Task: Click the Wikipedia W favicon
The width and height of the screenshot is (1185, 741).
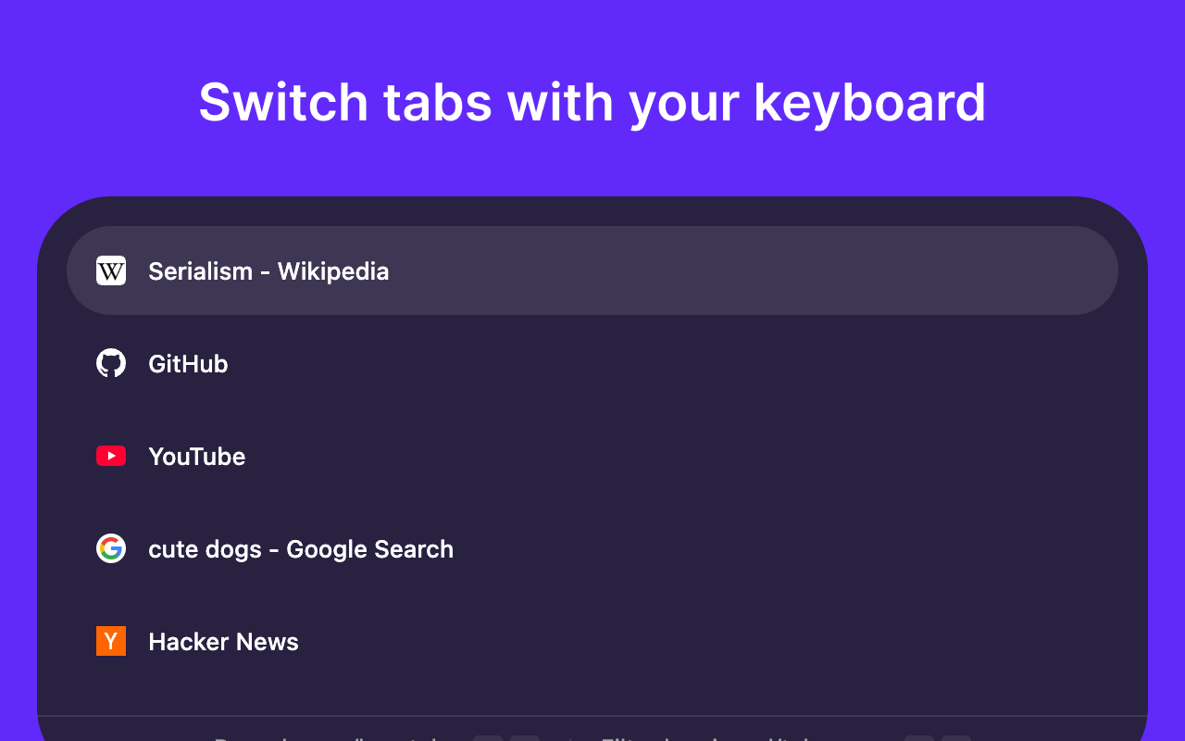Action: pyautogui.click(x=111, y=270)
